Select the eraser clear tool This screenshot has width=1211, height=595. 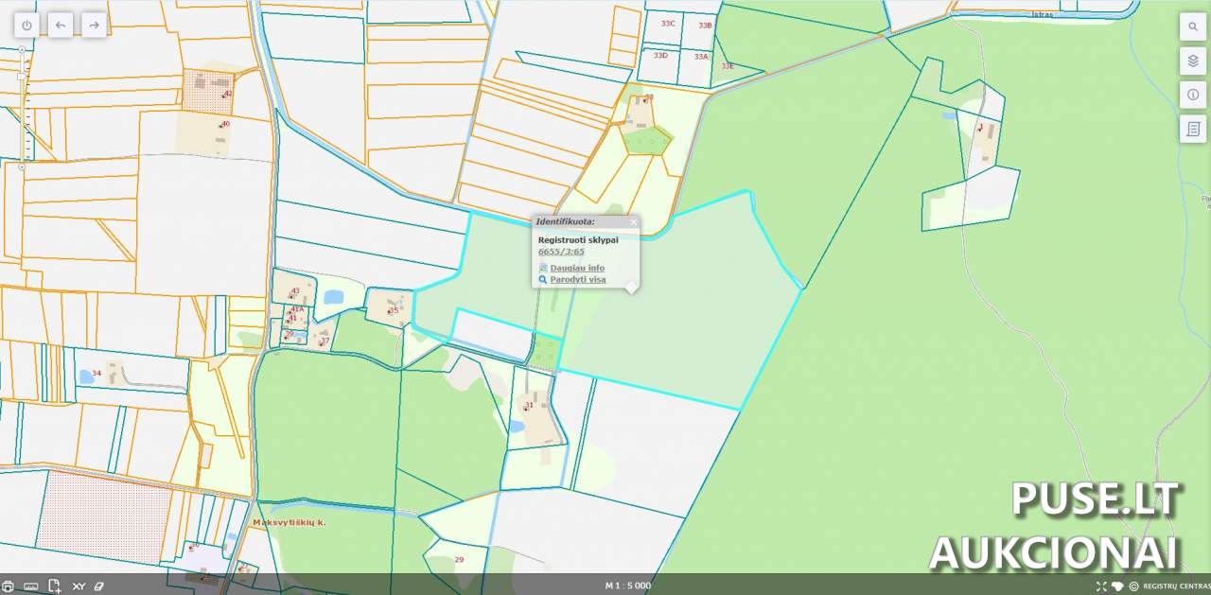coord(98,586)
